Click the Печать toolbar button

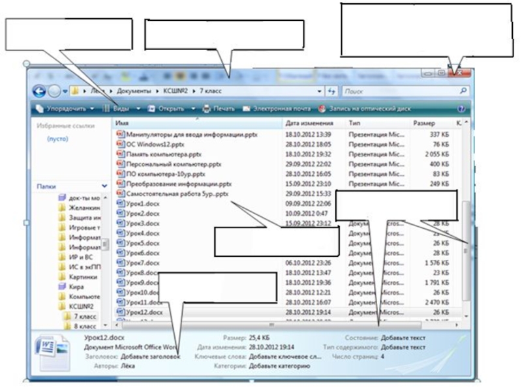click(219, 109)
